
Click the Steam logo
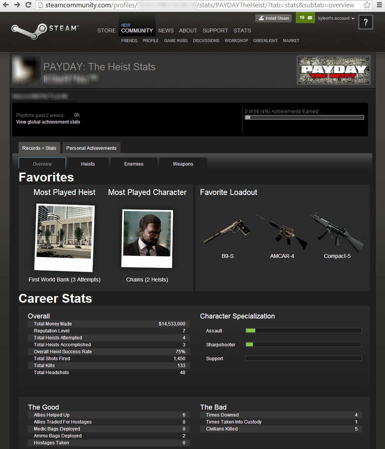point(45,31)
